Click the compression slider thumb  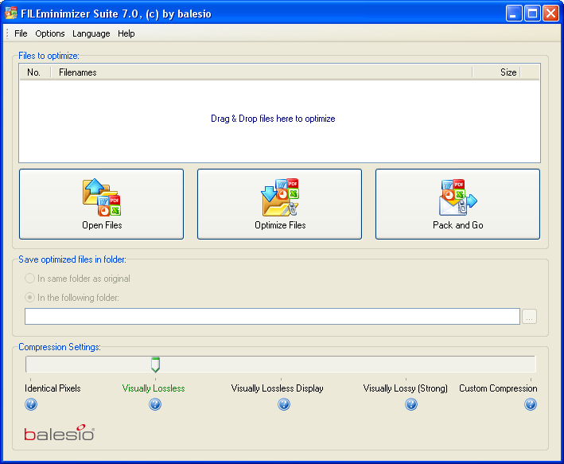coord(155,365)
